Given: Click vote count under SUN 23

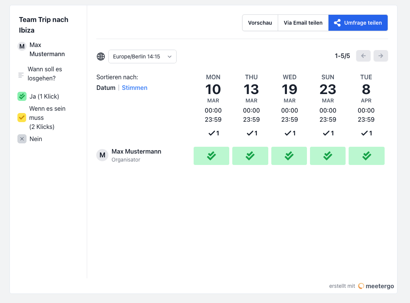Looking at the screenshot, I should pos(329,133).
